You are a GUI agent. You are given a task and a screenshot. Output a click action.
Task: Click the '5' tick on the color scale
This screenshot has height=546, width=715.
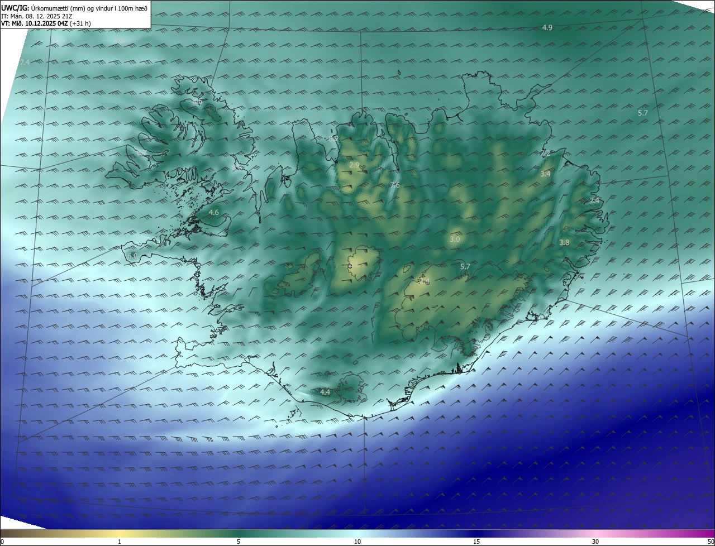[x=239, y=542]
